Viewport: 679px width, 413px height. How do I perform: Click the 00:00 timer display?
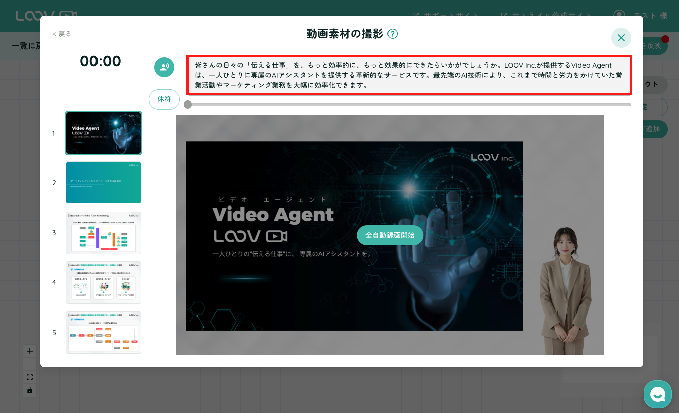101,61
